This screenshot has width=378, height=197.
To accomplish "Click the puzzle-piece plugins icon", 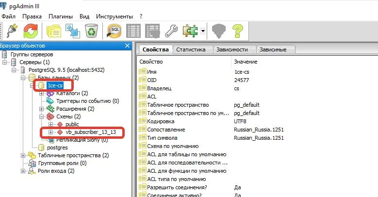I will 189,32.
